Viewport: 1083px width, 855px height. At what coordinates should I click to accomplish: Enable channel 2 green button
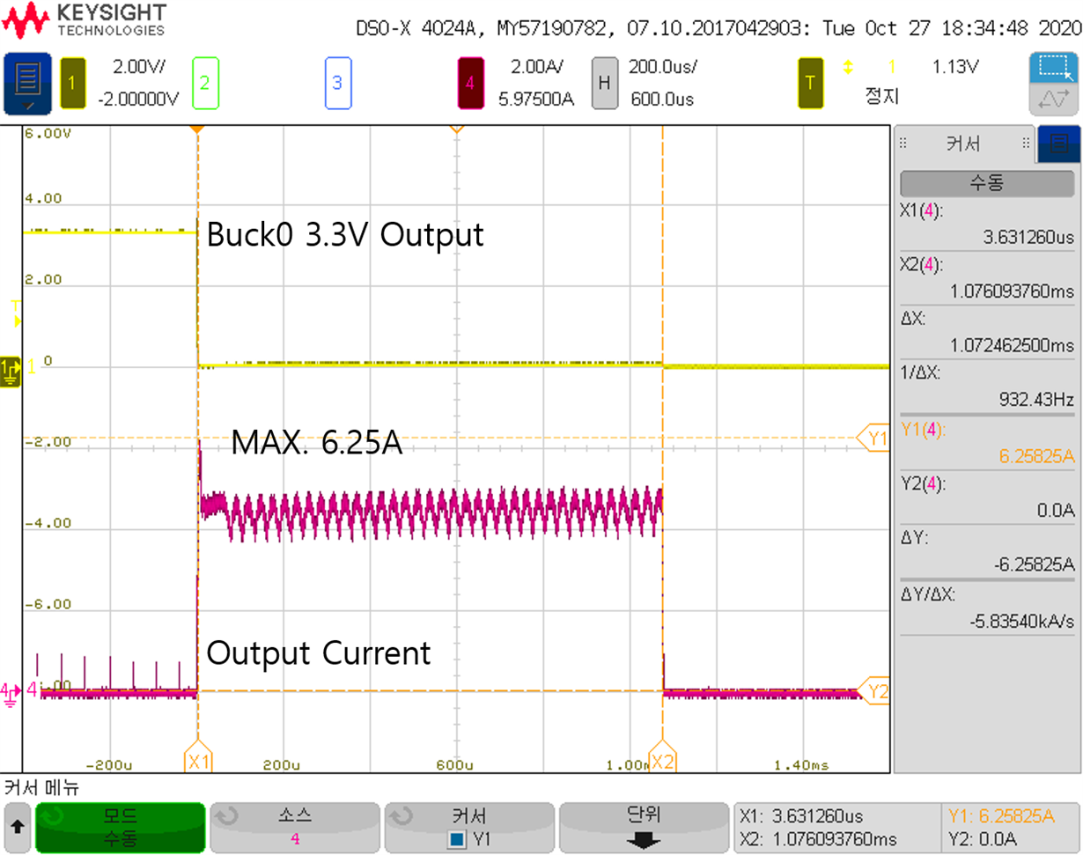(204, 84)
